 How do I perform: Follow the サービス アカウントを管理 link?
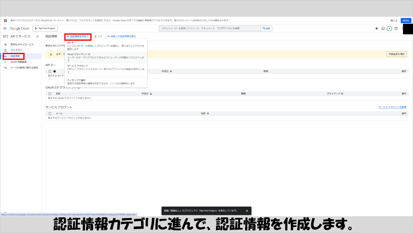(392, 107)
